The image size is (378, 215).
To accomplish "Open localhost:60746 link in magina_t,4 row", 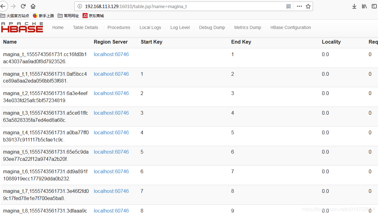I will pyautogui.click(x=111, y=132).
